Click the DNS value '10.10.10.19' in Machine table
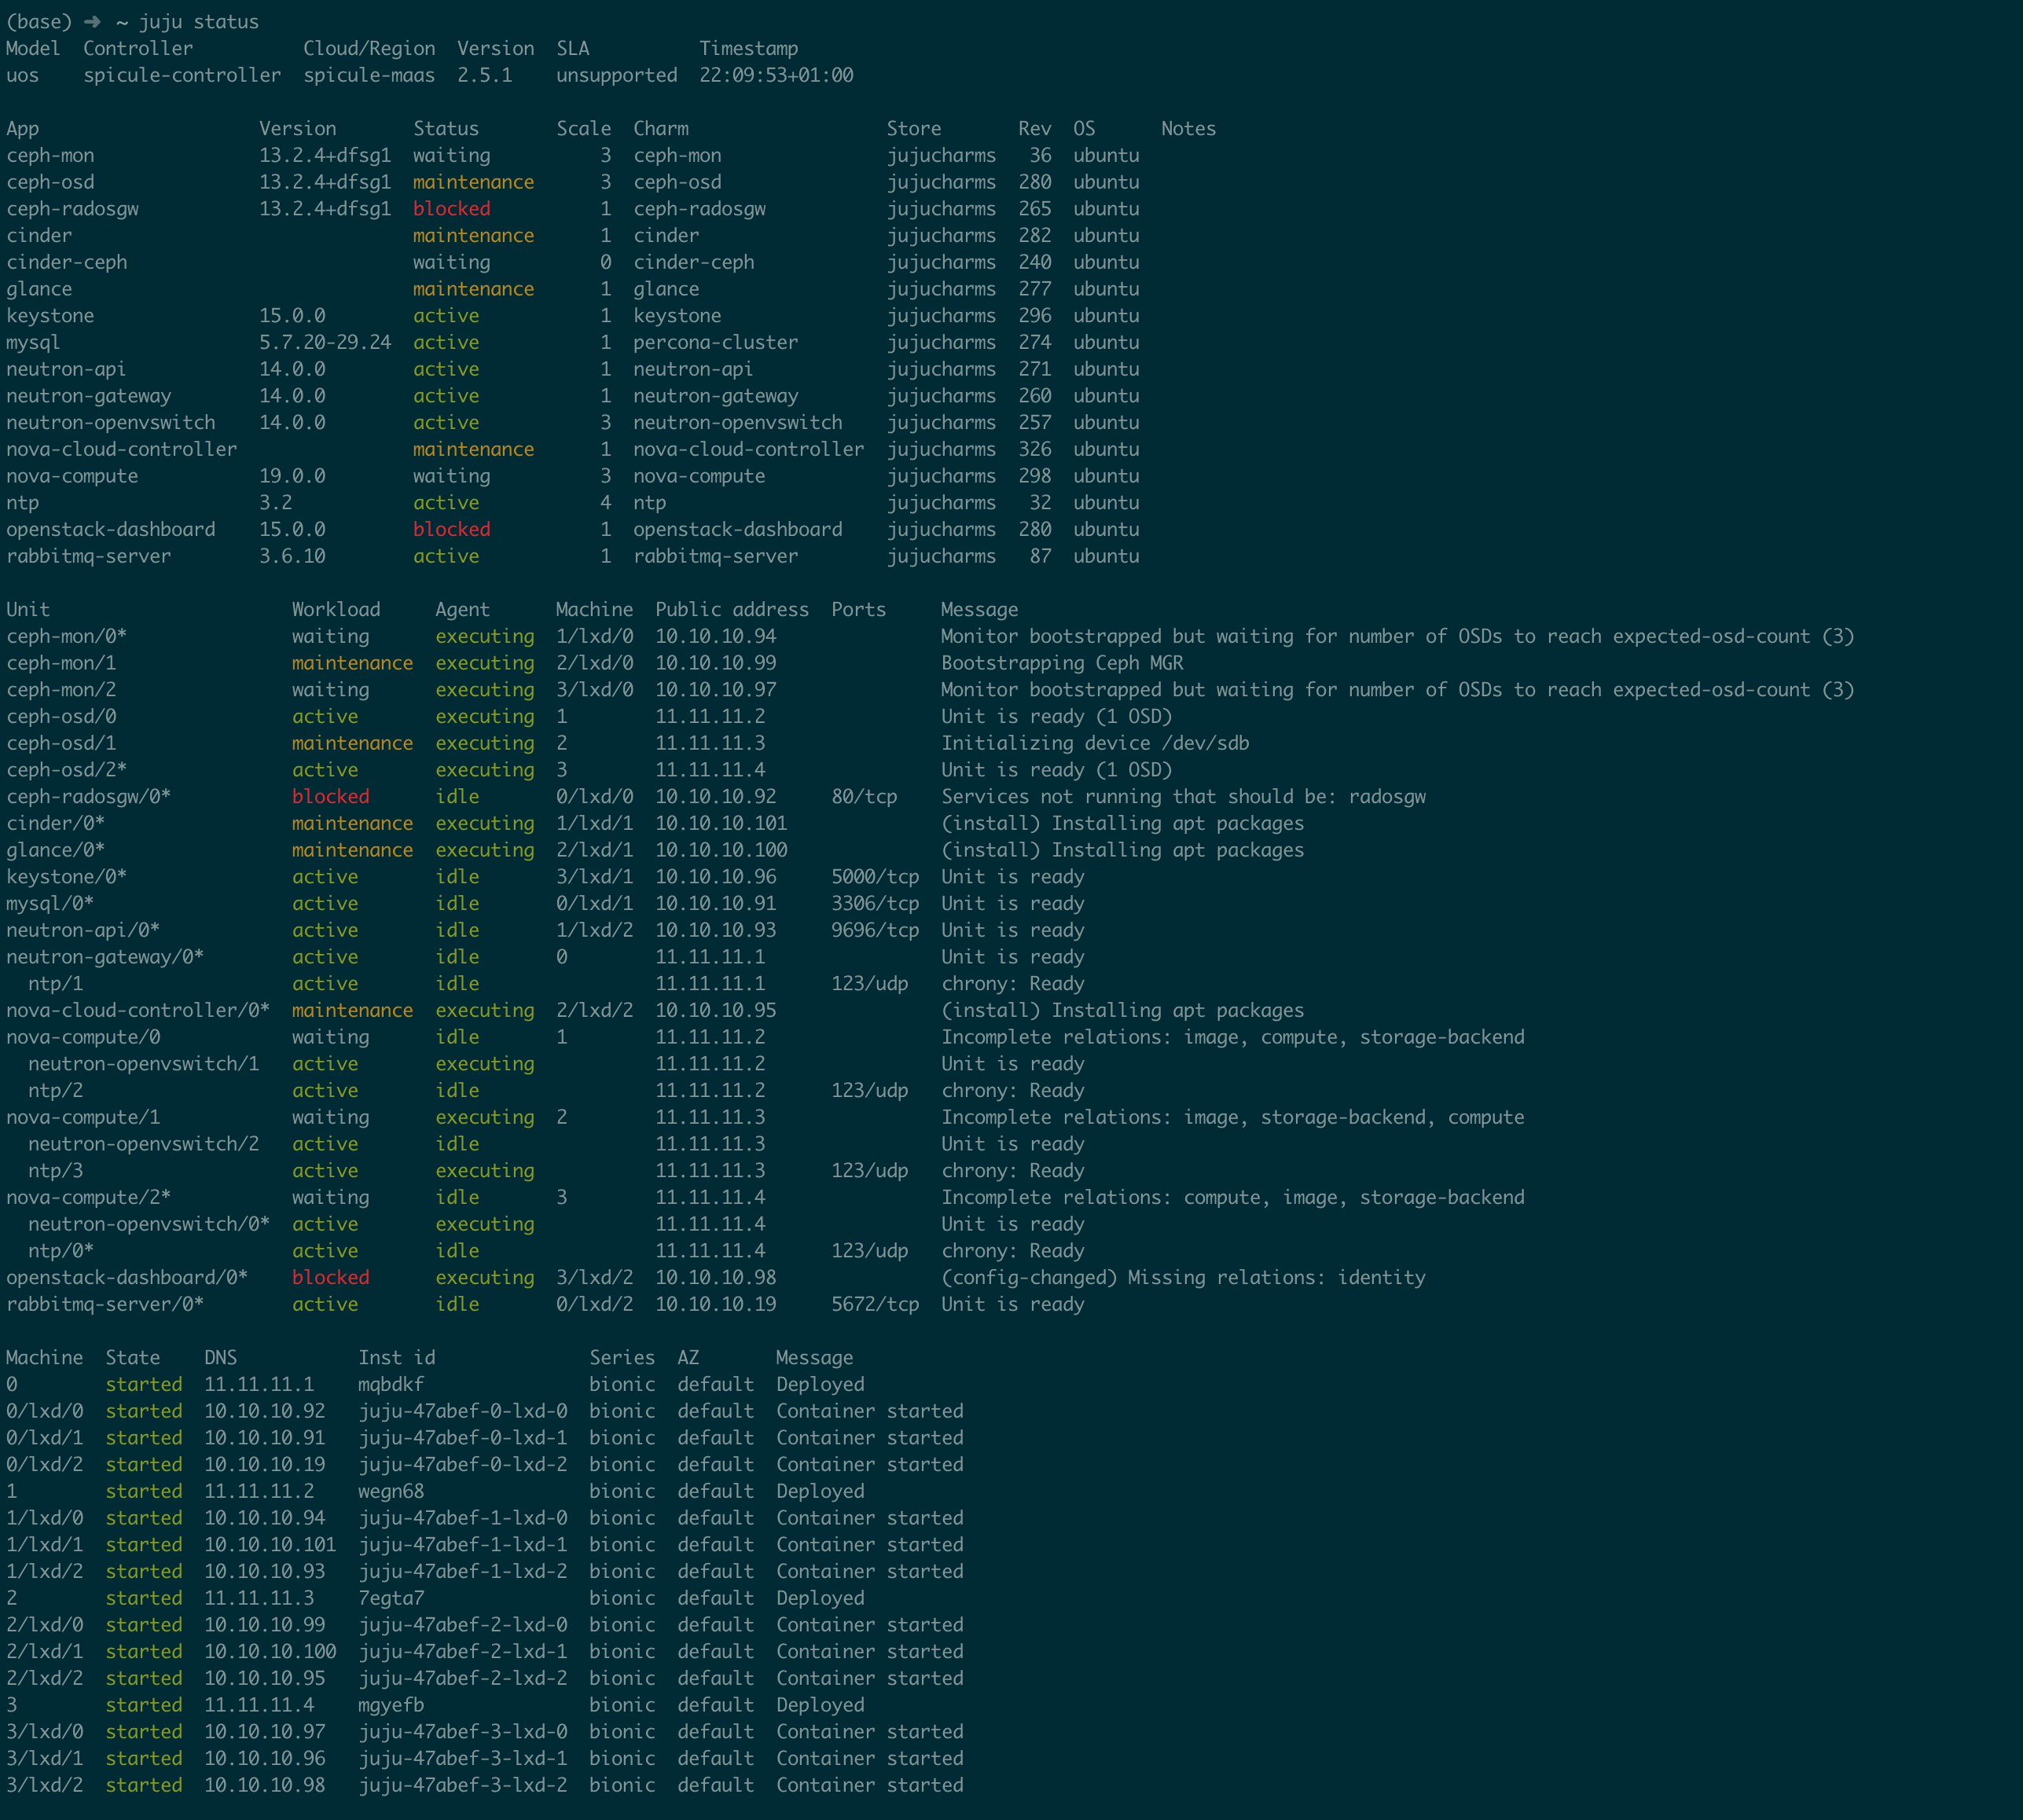Screen dimensions: 2023x1820 click(265, 1464)
